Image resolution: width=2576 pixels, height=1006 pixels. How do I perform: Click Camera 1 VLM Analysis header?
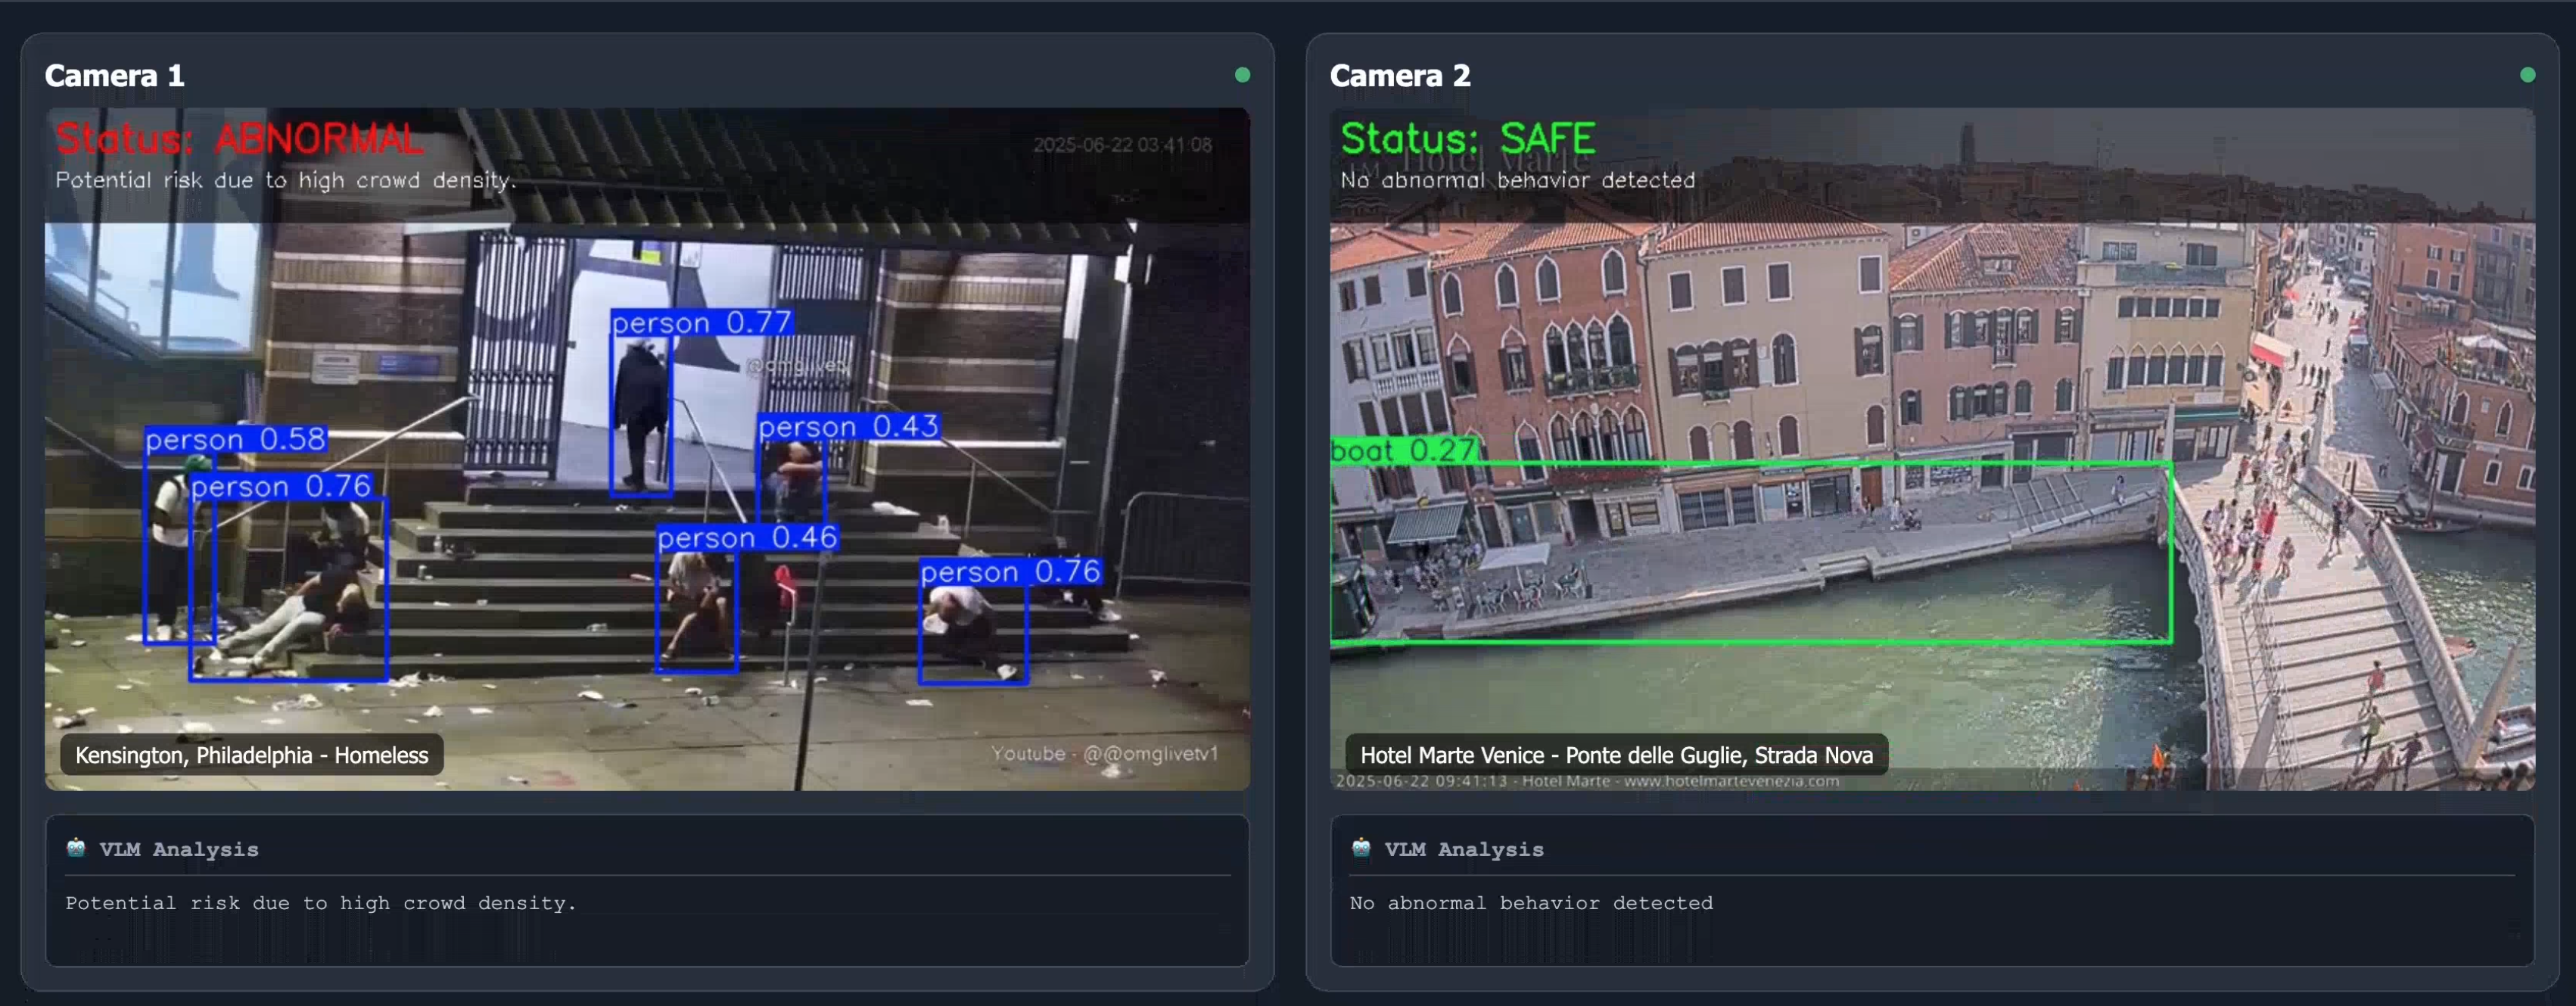178,849
